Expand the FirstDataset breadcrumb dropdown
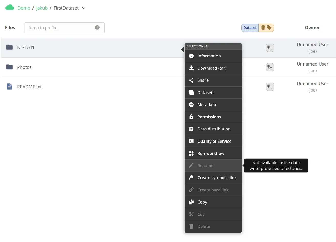 (x=84, y=8)
